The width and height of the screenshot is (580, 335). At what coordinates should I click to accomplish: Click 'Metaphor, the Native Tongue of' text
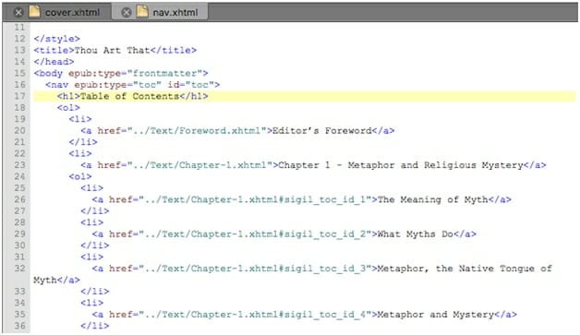pyautogui.click(x=465, y=269)
